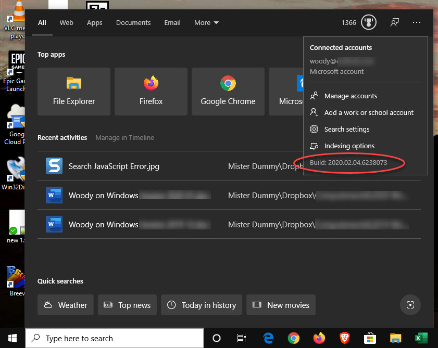Choose Indexing options from the menu

click(349, 146)
